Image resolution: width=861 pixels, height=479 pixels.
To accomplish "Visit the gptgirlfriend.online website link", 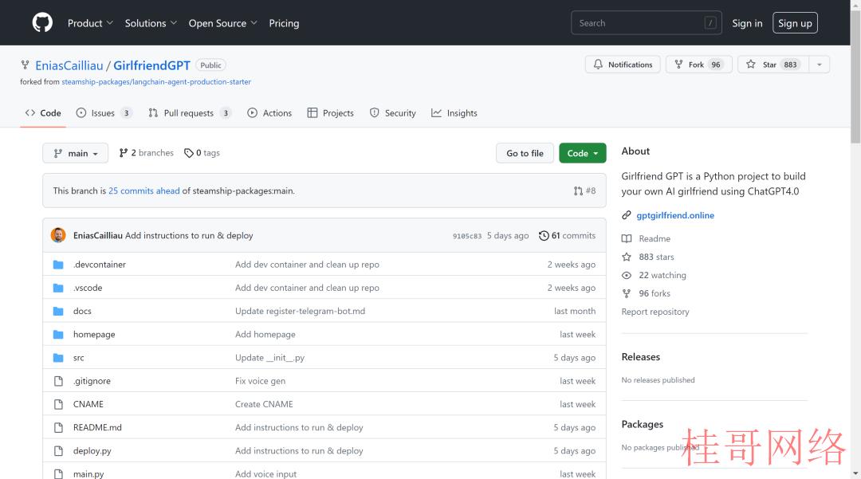I will tap(675, 216).
